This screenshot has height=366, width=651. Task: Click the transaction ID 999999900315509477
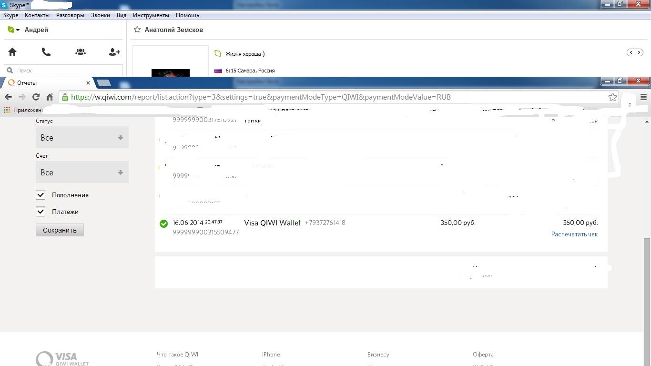205,232
